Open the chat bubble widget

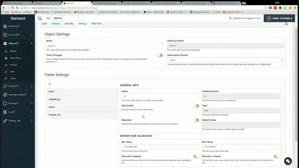(288, 161)
